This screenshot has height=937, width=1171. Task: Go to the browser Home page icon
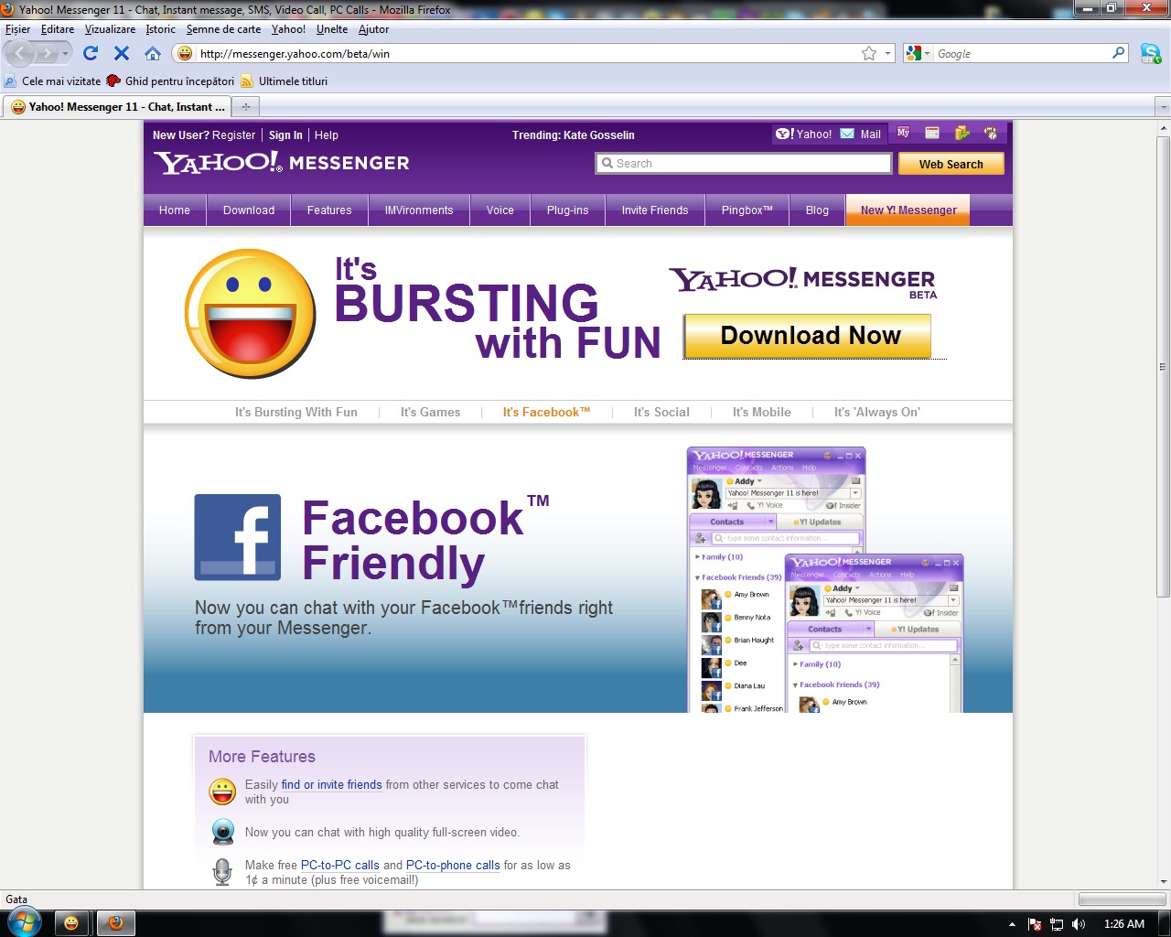click(153, 53)
